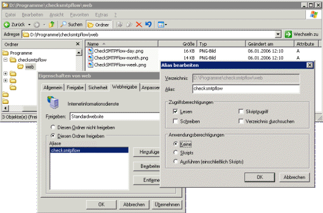The width and height of the screenshot is (323, 213).
Task: Switch to the Webfreigabe tab
Action: click(125, 87)
